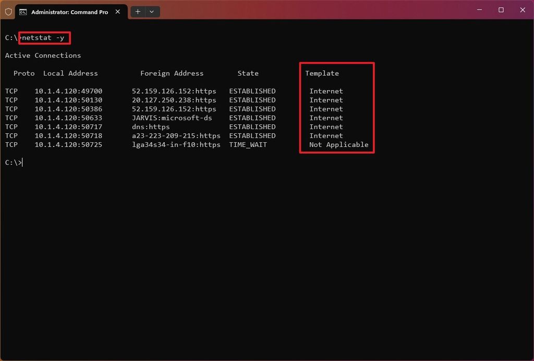Click the administrator shield icon in the title bar

[8, 11]
